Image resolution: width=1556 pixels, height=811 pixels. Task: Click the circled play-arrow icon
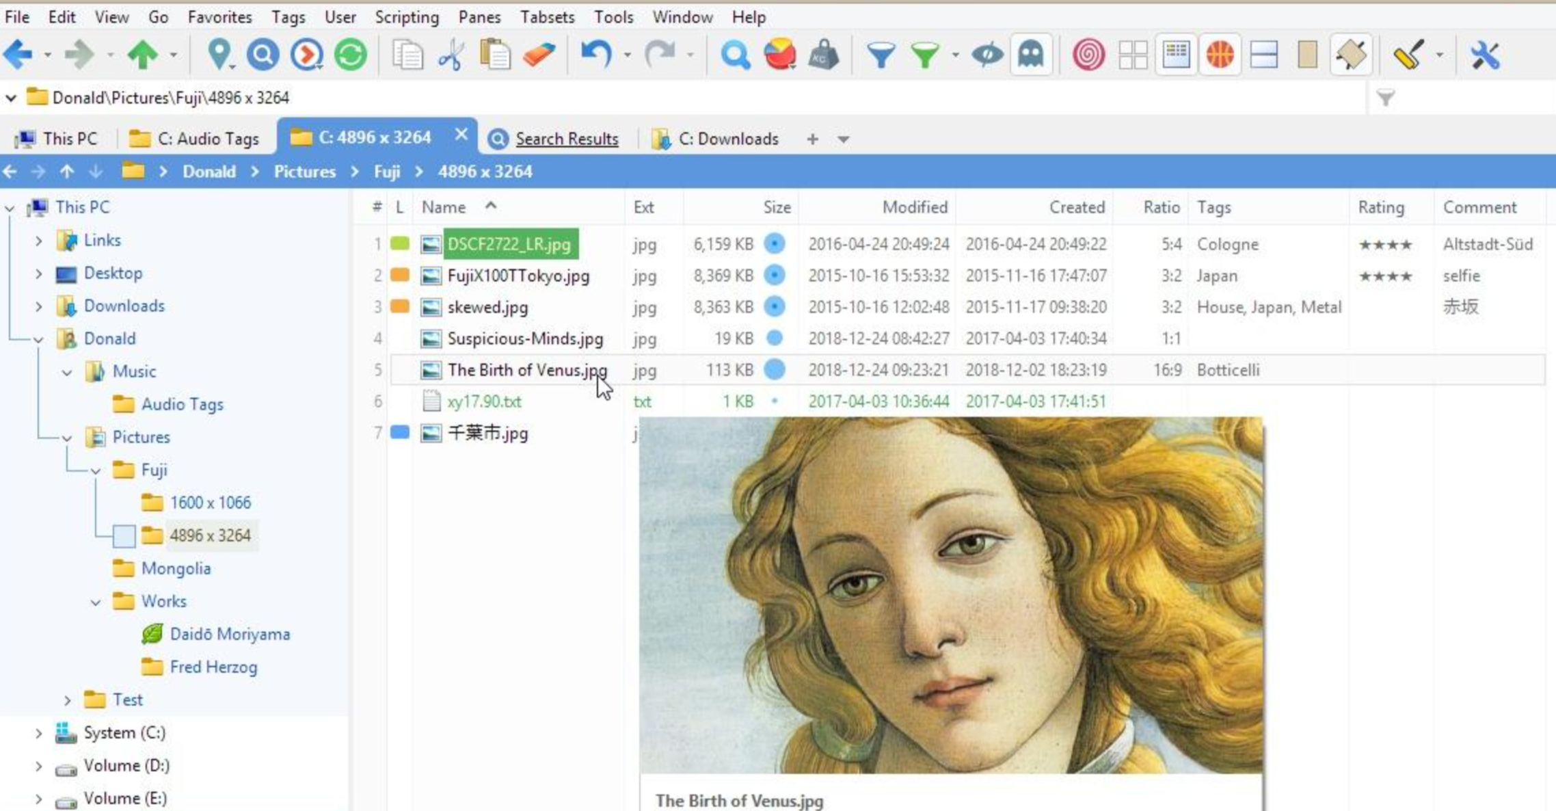(306, 54)
